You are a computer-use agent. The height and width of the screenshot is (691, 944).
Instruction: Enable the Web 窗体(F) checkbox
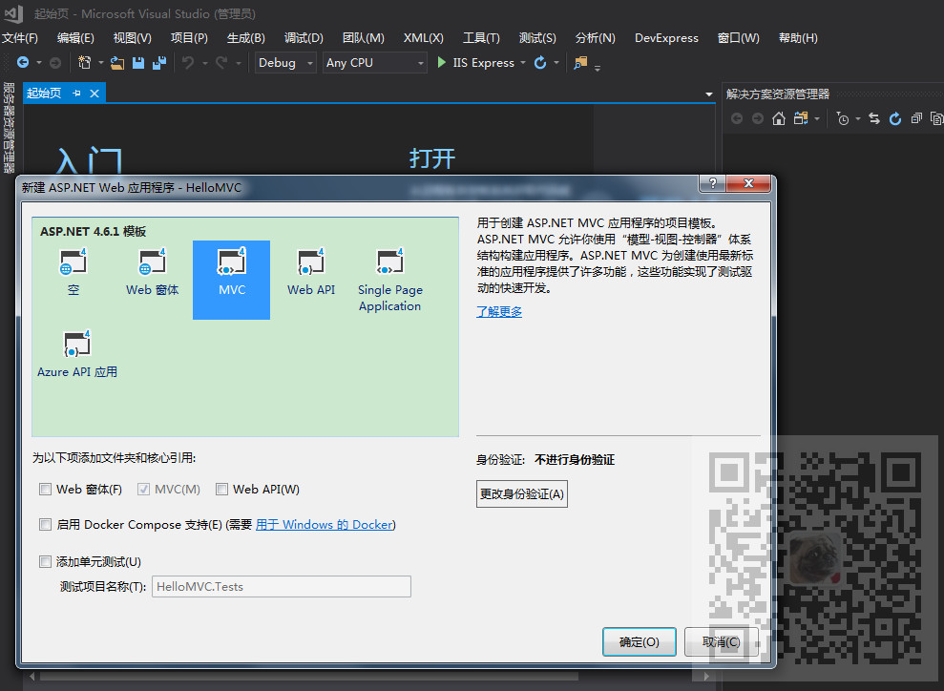(x=45, y=489)
